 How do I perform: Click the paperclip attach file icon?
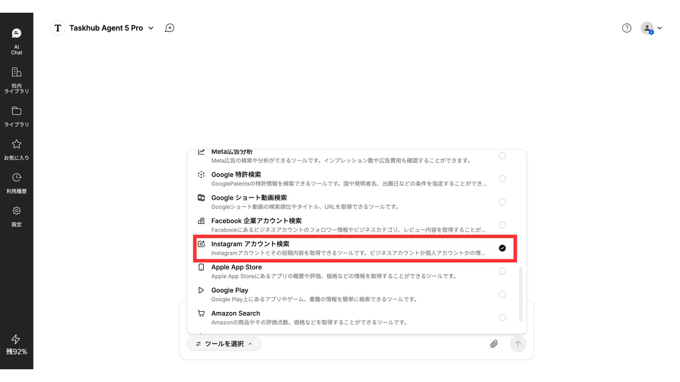pyautogui.click(x=494, y=344)
